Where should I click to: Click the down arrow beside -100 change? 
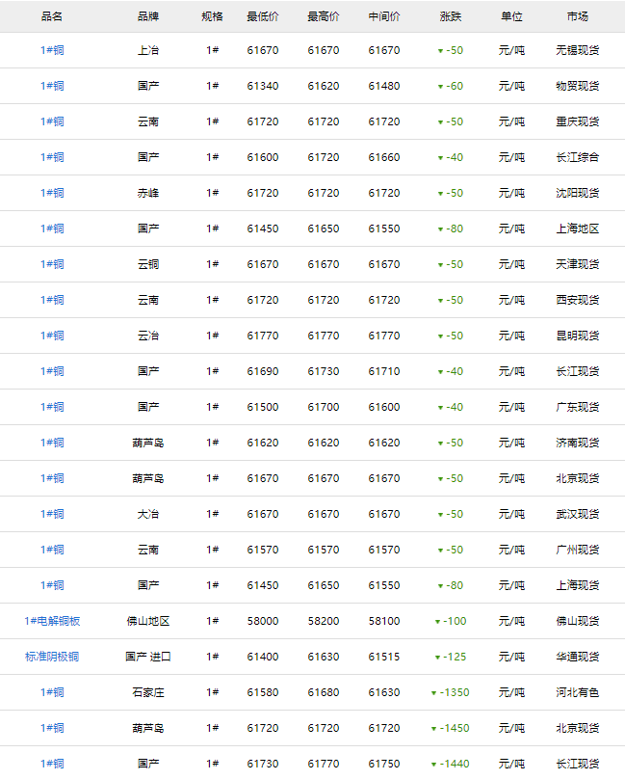click(437, 622)
